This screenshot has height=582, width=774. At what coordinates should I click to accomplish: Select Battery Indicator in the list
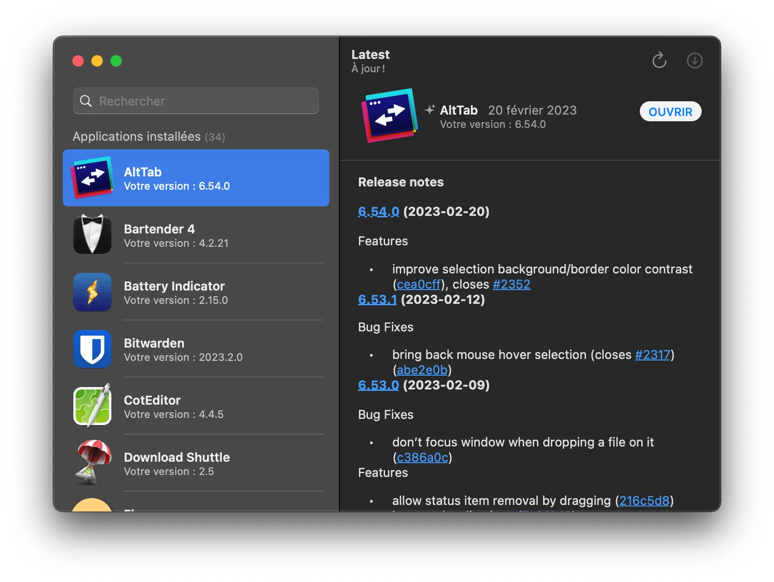(196, 292)
